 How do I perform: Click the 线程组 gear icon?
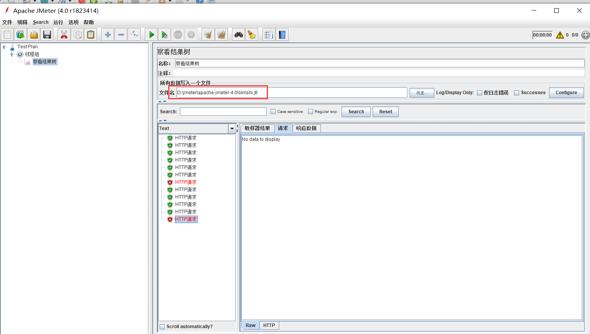click(20, 54)
